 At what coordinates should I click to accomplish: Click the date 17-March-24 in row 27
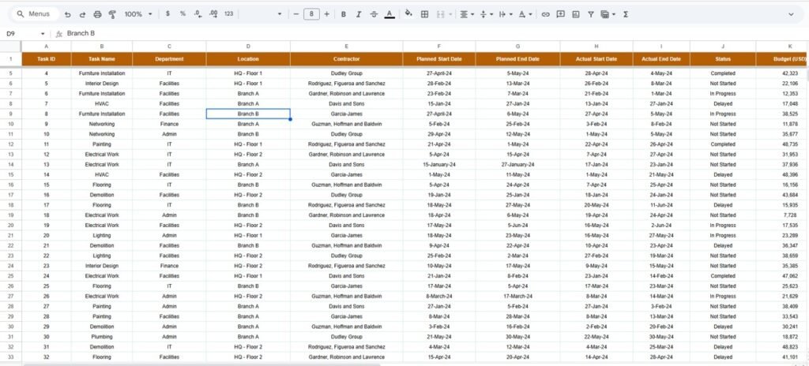click(x=517, y=296)
